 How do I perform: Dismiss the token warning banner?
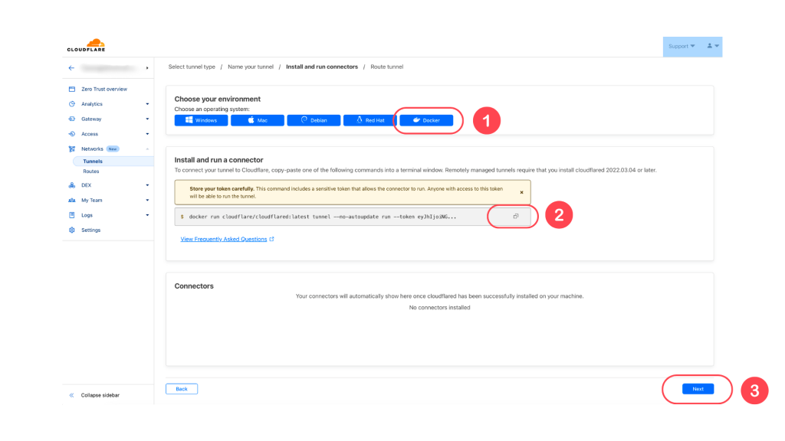coord(521,192)
